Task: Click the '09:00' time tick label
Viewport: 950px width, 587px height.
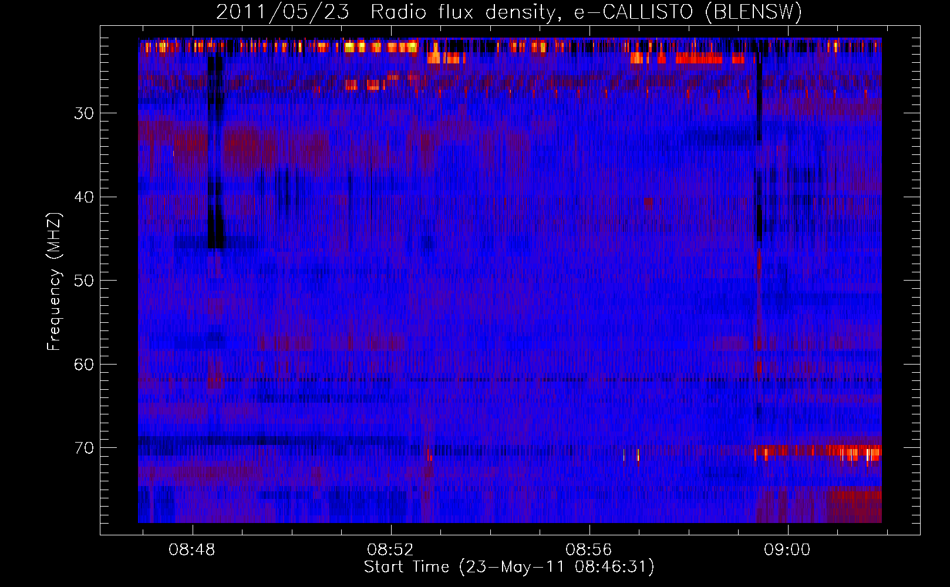Action: click(787, 550)
